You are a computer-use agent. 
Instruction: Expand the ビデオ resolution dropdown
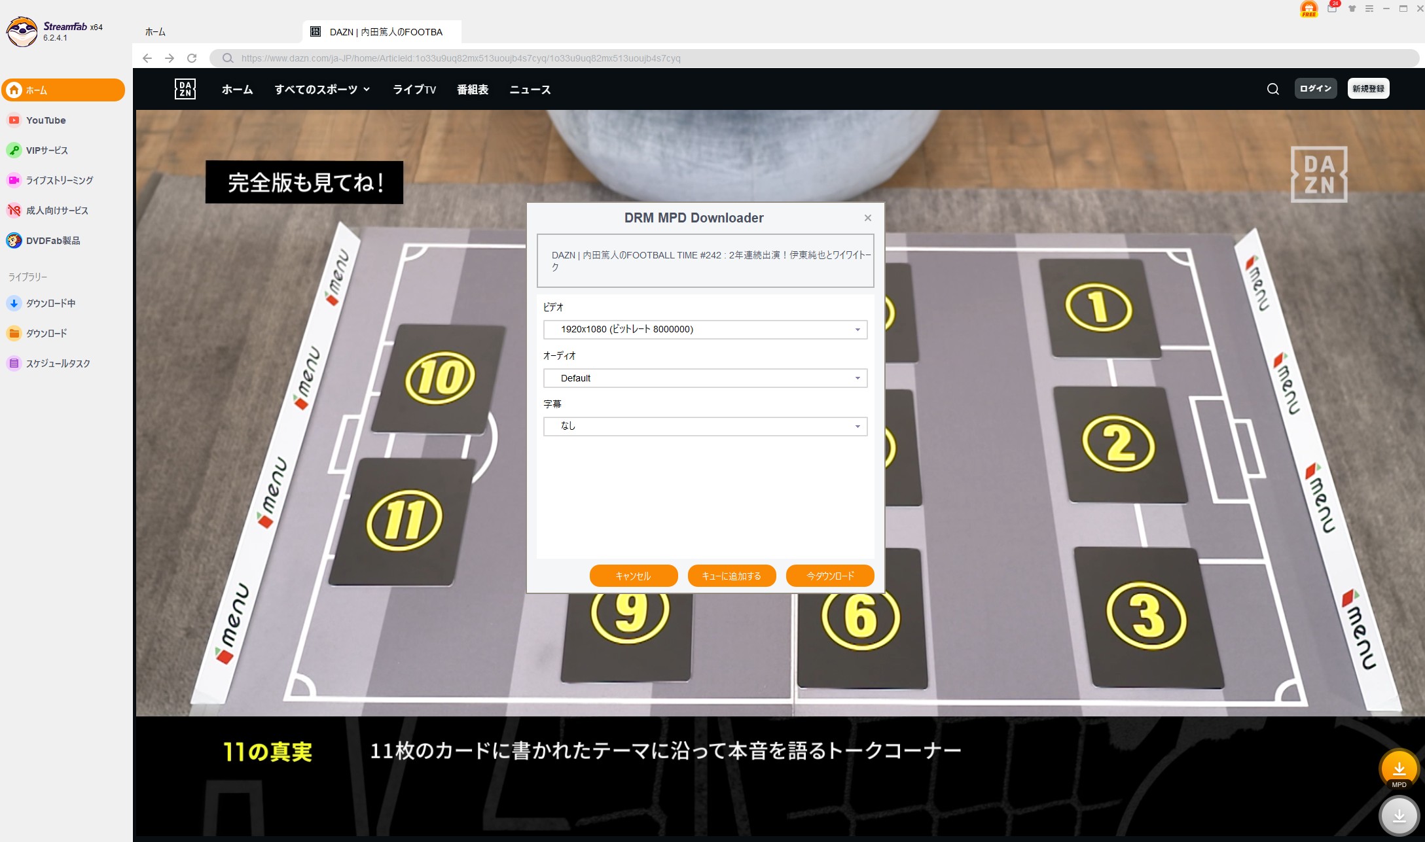[705, 329]
